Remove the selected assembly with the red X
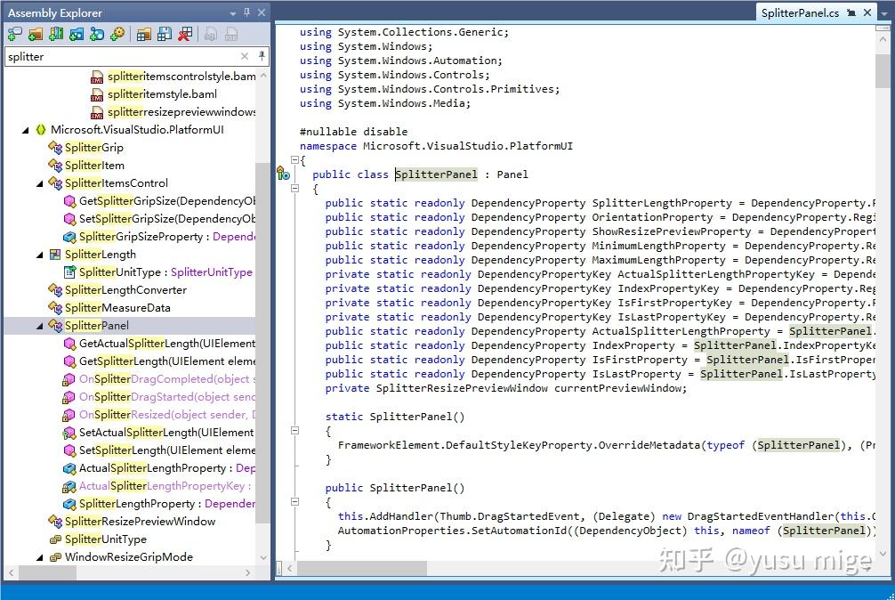The width and height of the screenshot is (895, 600). pos(185,34)
